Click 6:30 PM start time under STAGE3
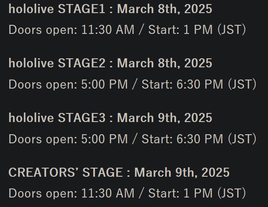Image resolution: width=268 pixels, height=207 pixels. pyautogui.click(x=200, y=139)
